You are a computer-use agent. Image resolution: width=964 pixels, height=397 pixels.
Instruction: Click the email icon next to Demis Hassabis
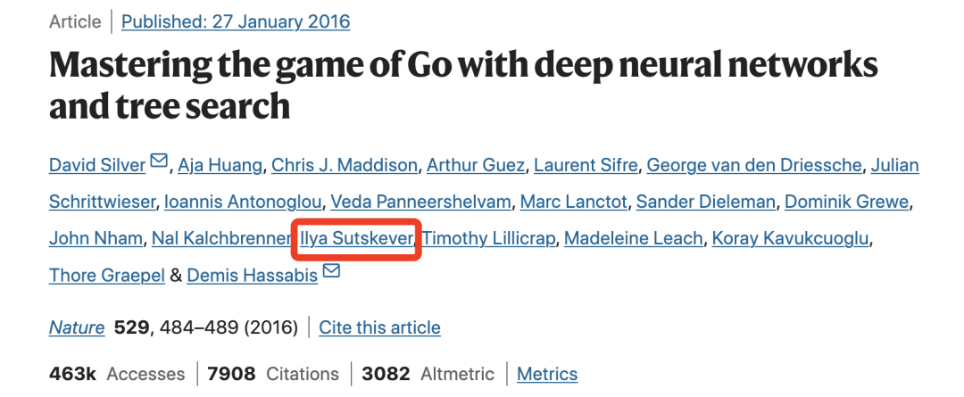[x=331, y=271]
